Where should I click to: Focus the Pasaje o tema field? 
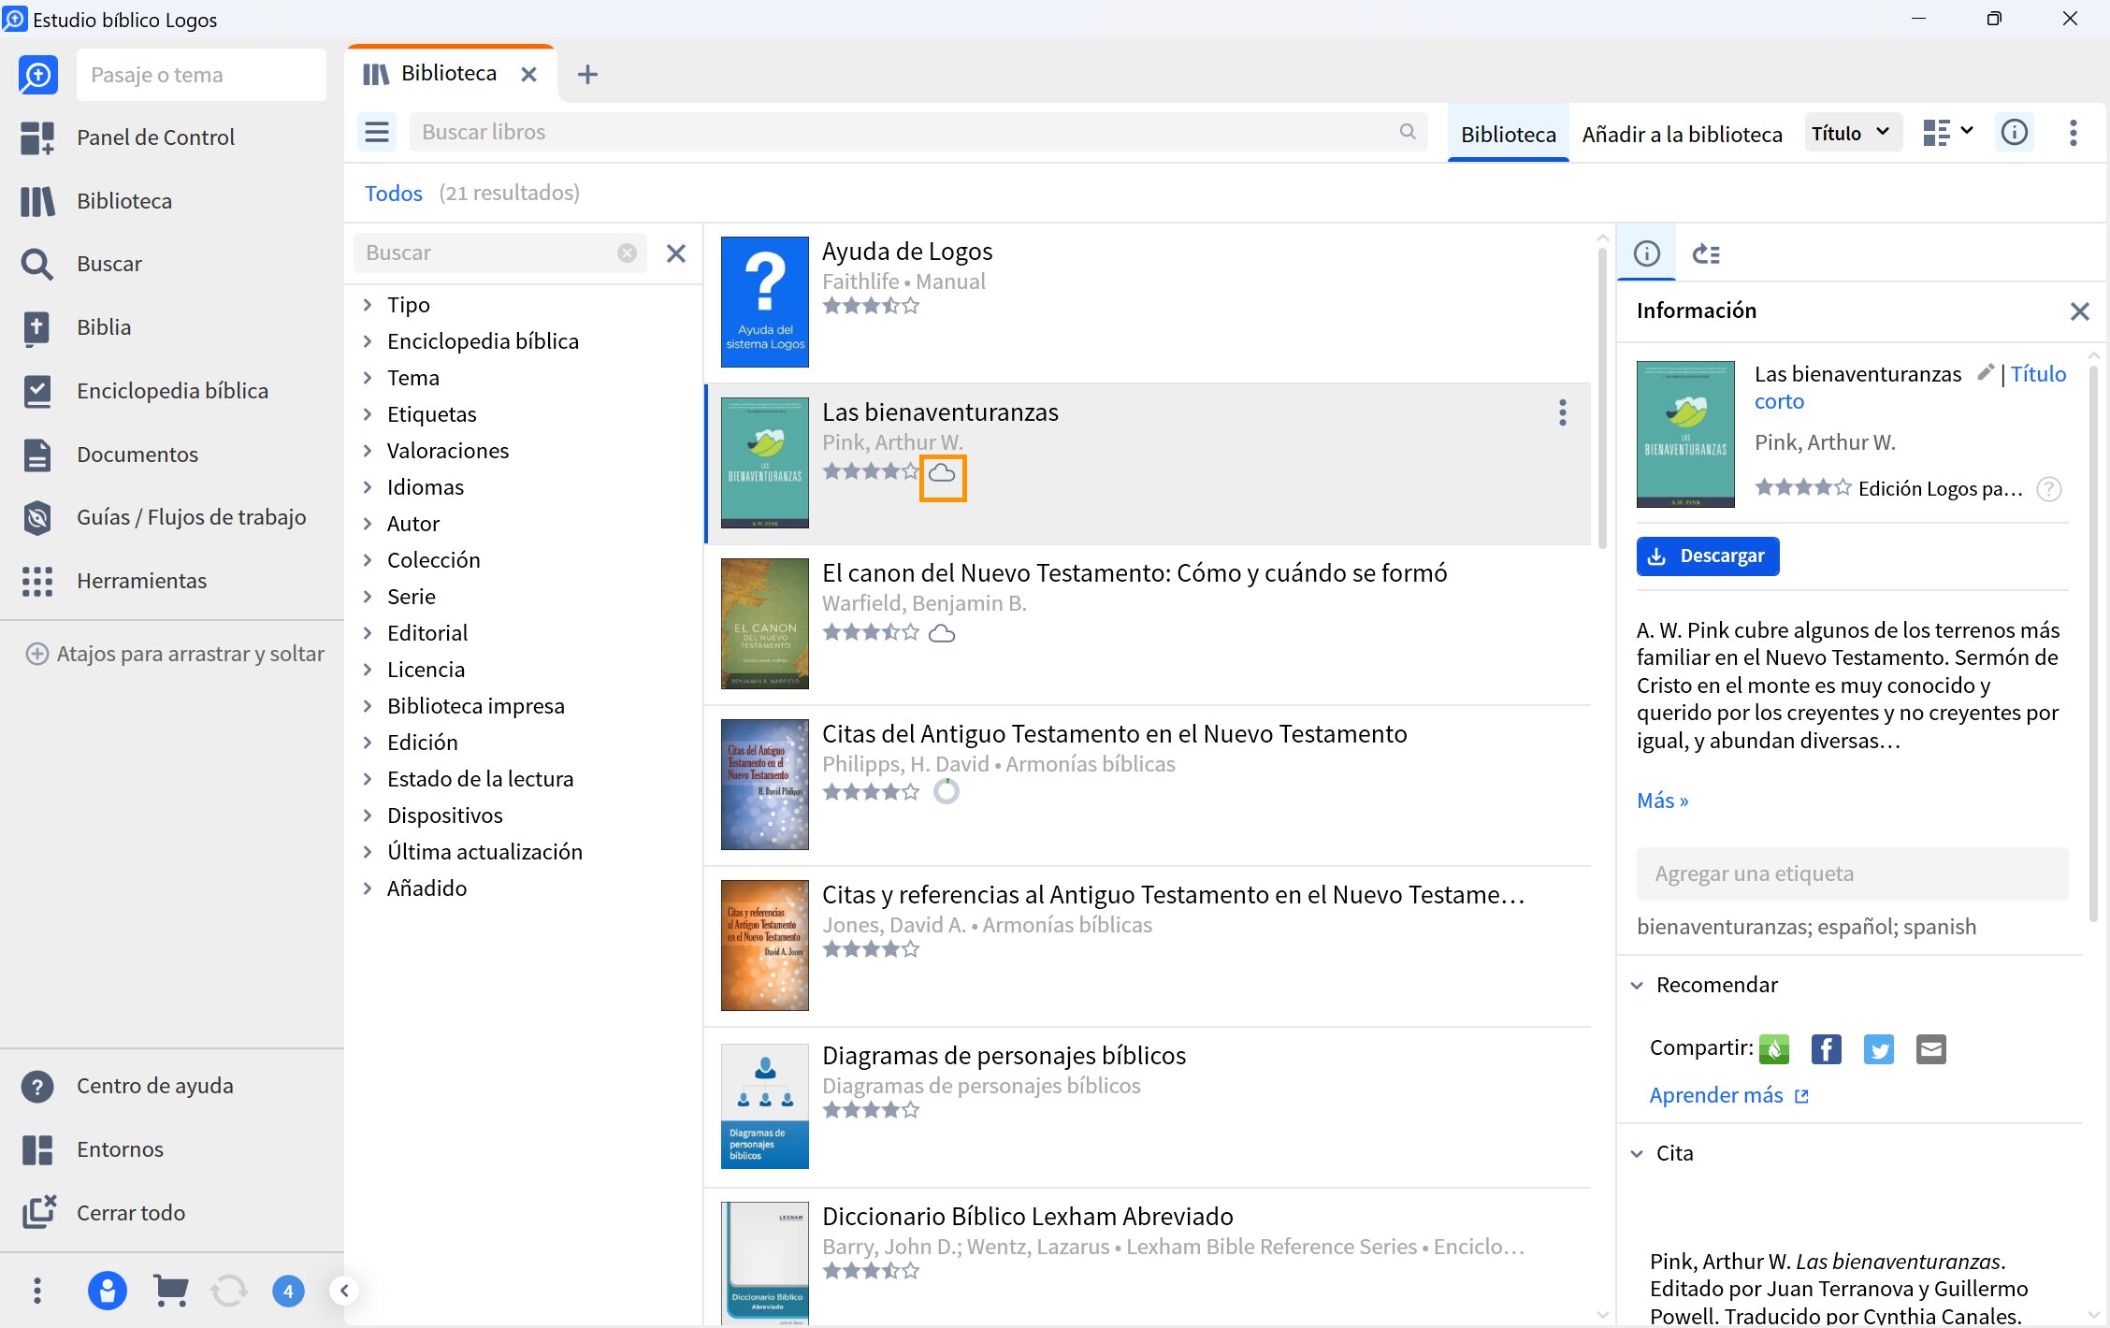202,75
